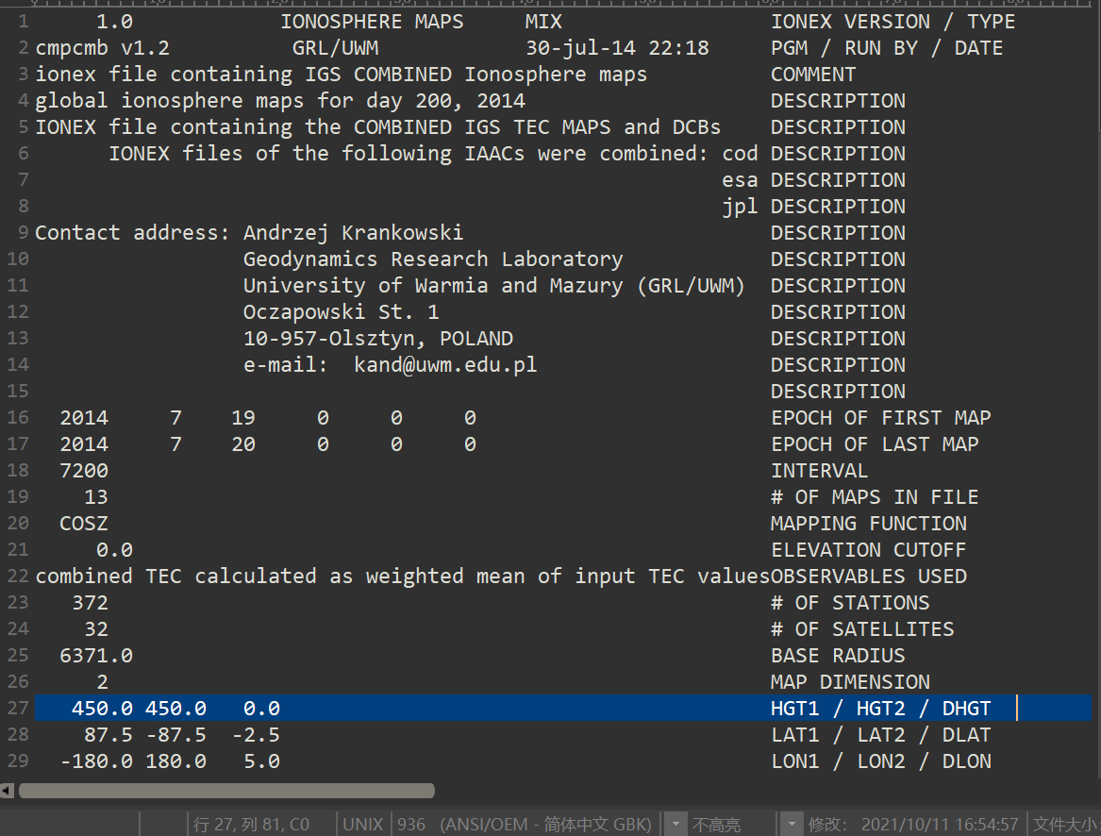The height and width of the screenshot is (836, 1101).
Task: Click 'LAT1 / LAT2 / DLAT' label
Action: coord(880,735)
